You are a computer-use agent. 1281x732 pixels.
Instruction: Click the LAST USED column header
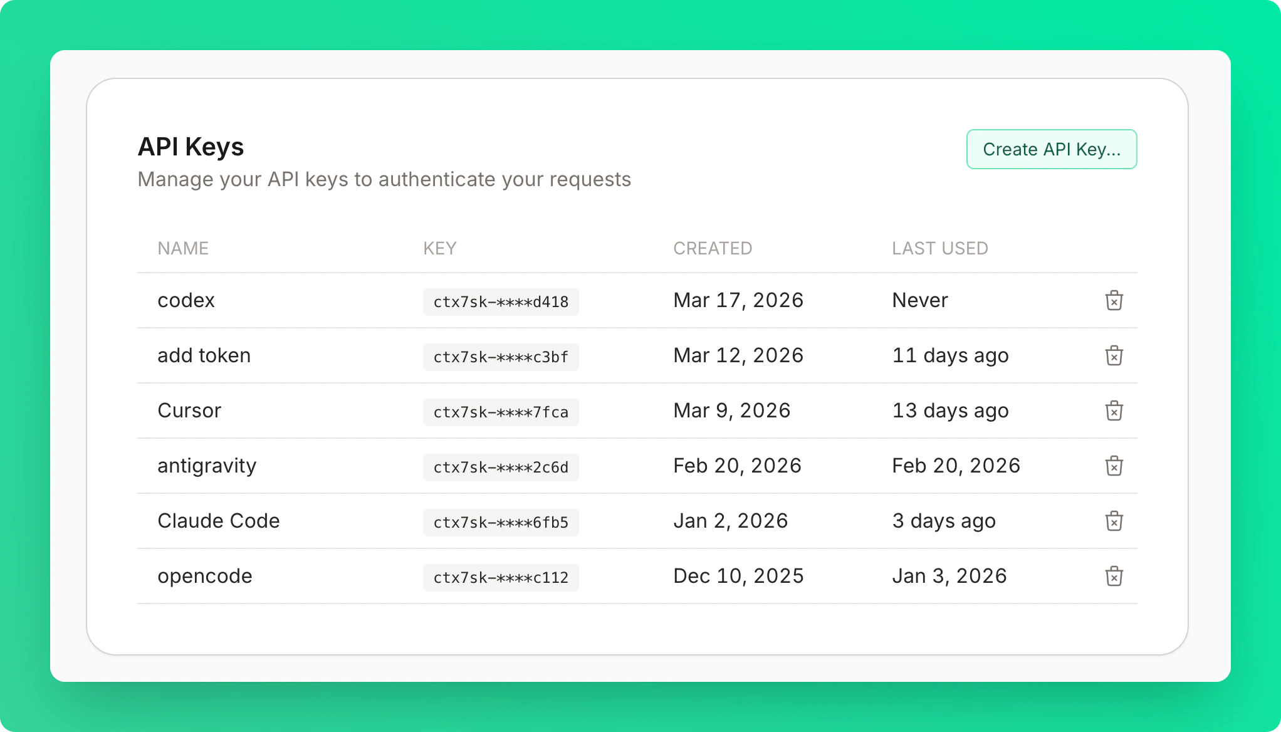click(939, 248)
